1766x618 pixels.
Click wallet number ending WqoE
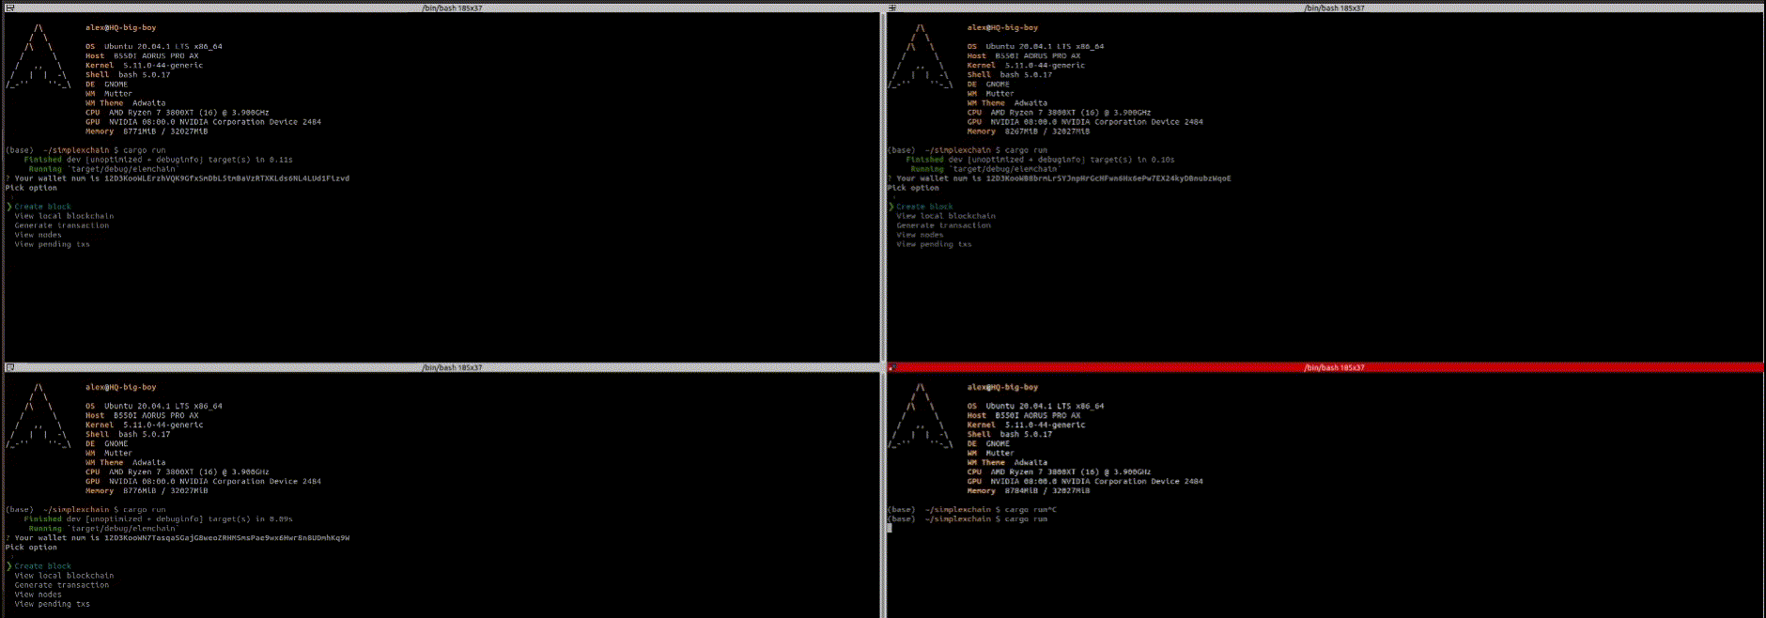(x=1108, y=178)
